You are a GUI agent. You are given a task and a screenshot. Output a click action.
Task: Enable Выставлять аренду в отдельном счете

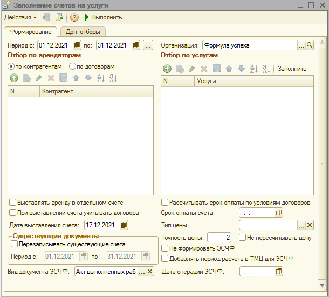13,202
